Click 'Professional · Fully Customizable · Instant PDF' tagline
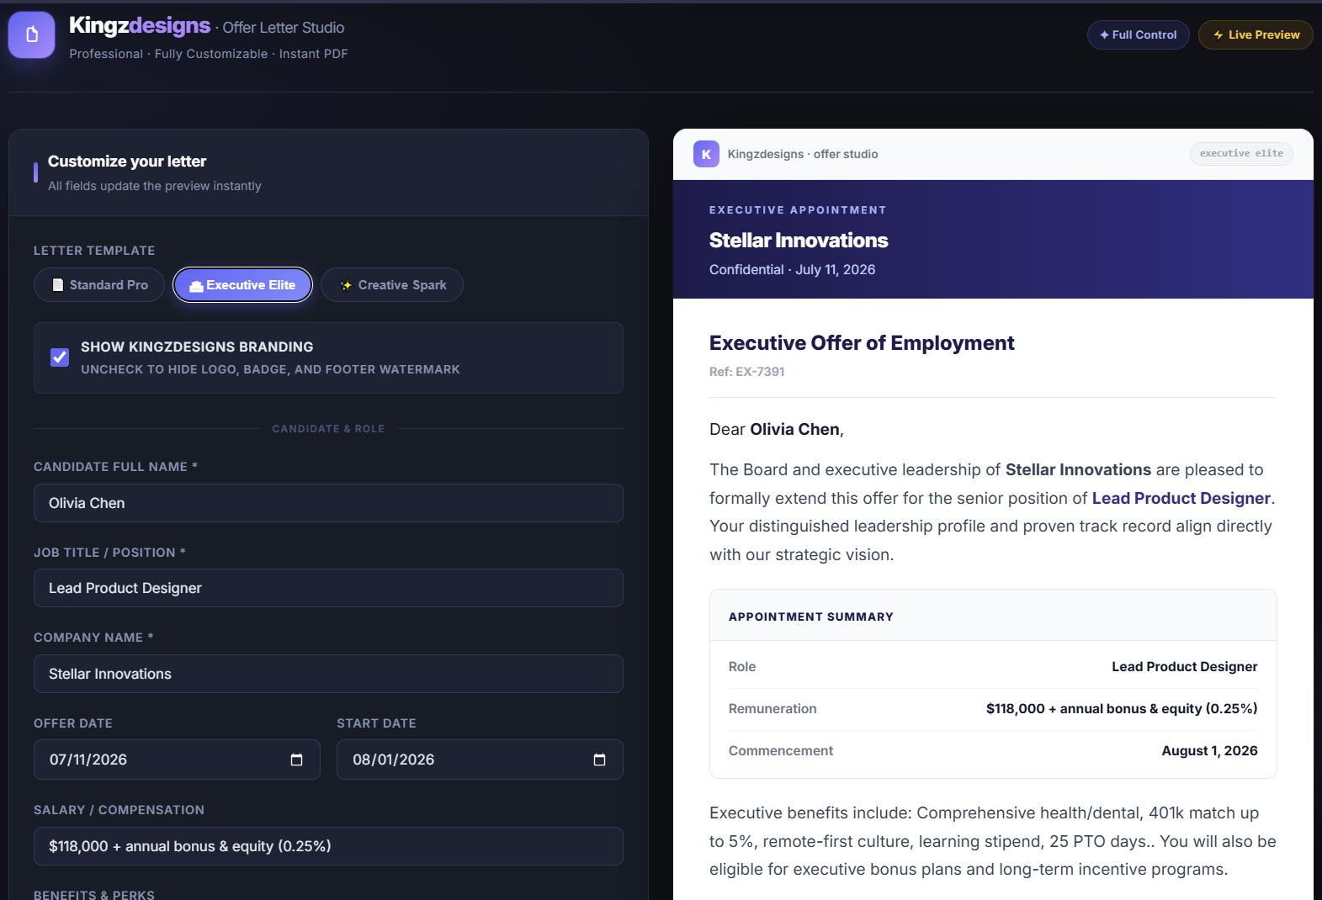 tap(208, 54)
